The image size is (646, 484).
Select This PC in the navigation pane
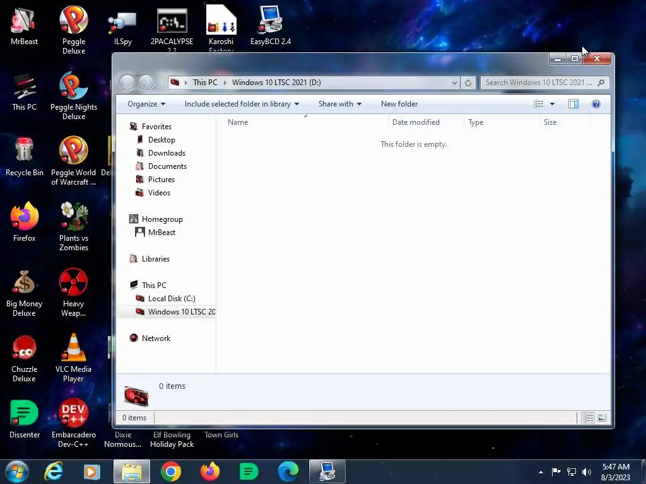(x=148, y=285)
